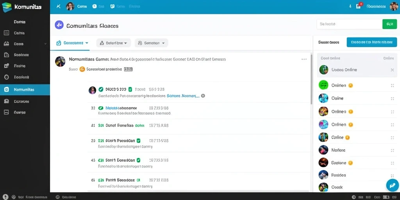The height and width of the screenshot is (200, 400).
Task: Click the round white icon in top bar
Action: point(95,6)
